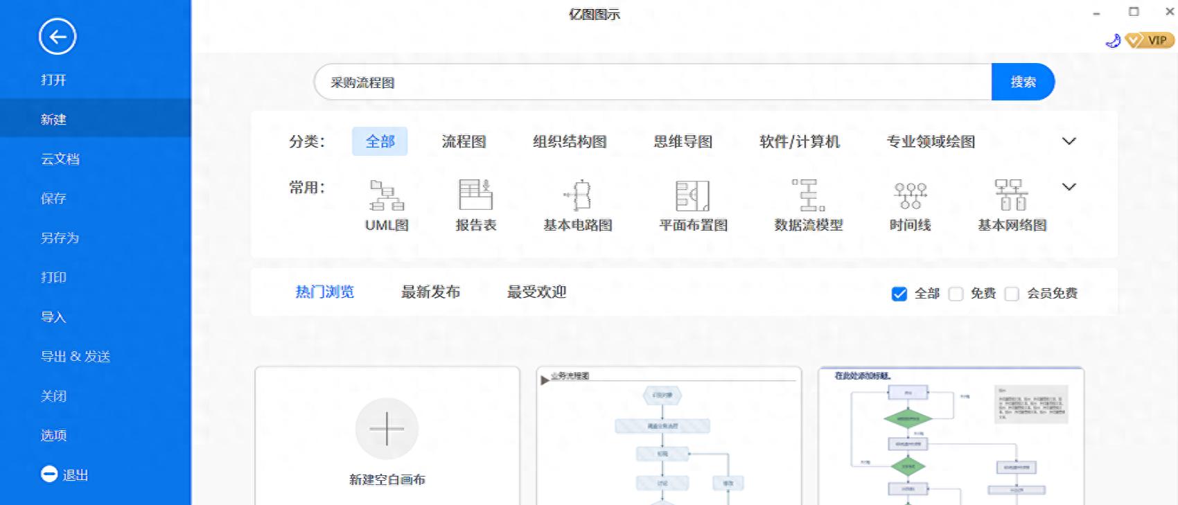Enable the 会员免费 checkbox
This screenshot has width=1178, height=505.
click(x=1012, y=294)
